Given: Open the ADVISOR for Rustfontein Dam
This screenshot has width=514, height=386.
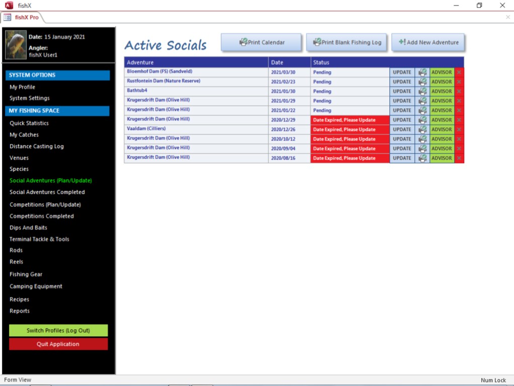Looking at the screenshot, I should coord(442,82).
